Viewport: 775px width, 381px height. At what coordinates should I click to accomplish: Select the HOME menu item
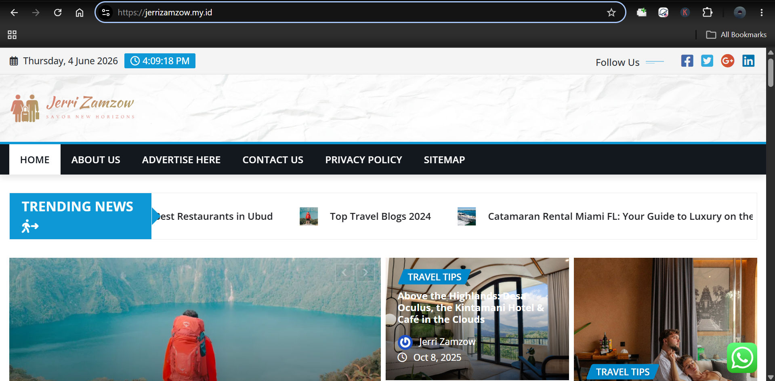(x=35, y=160)
